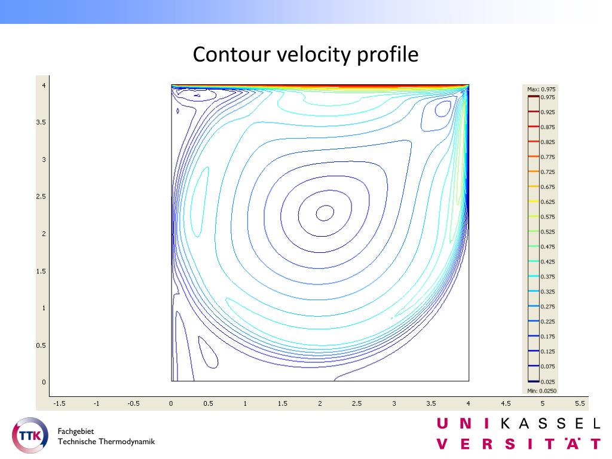Click the 0.025 dark blue legend swatch
The width and height of the screenshot is (612, 459).
pyautogui.click(x=534, y=381)
